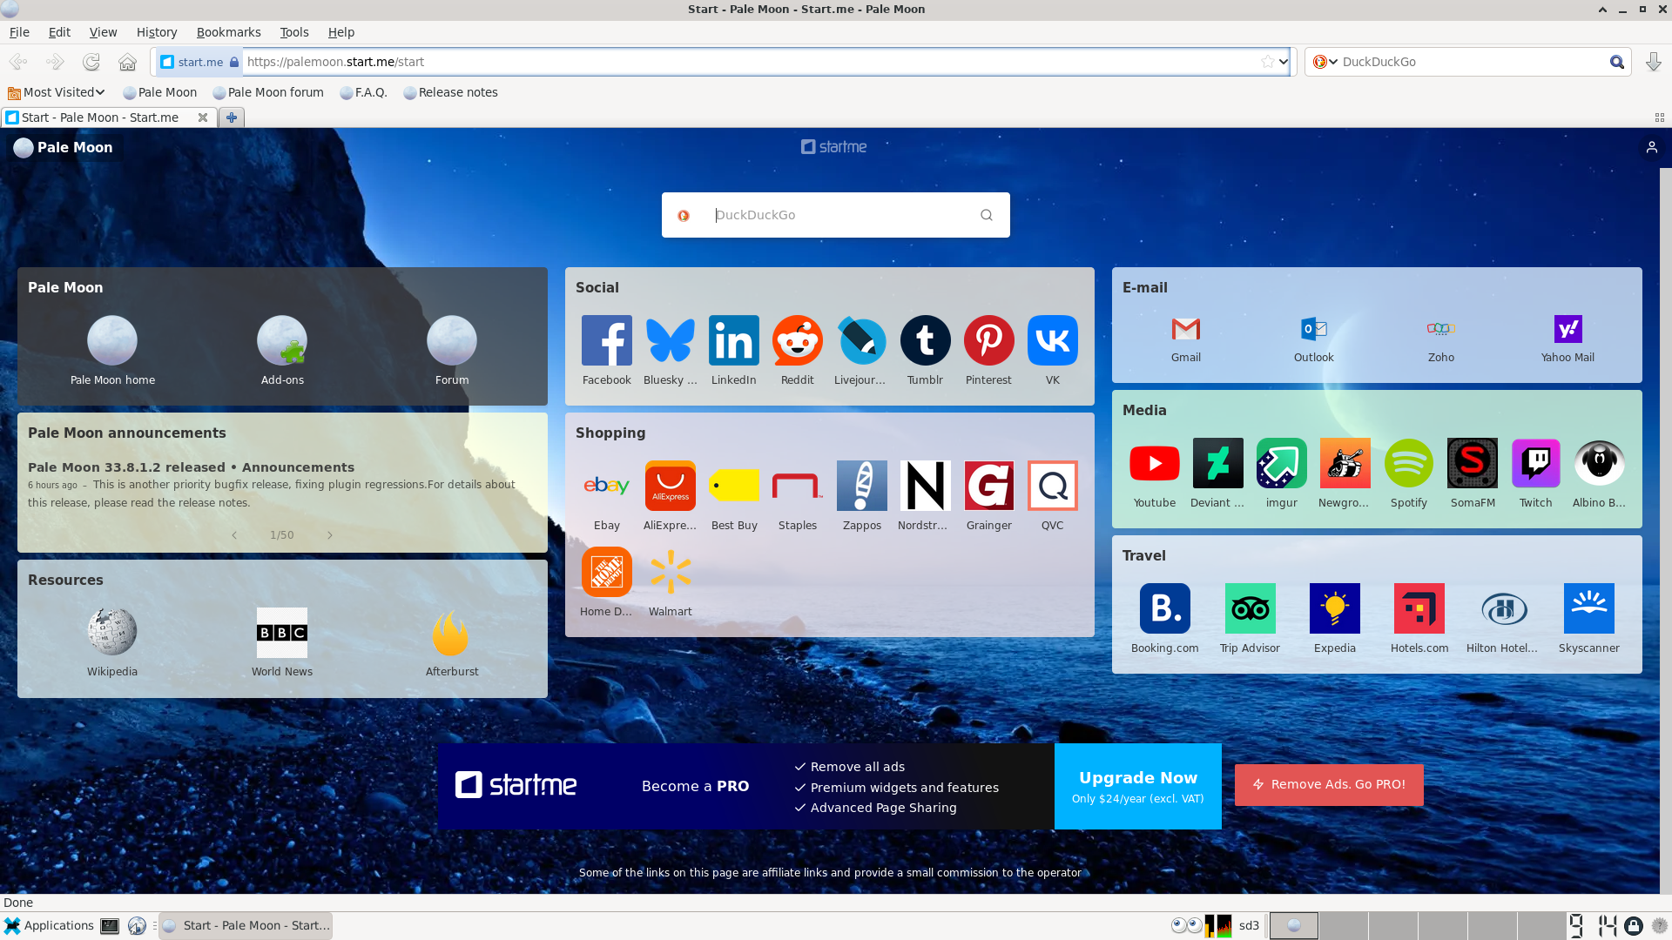
Task: Open the Facebook shortcut icon
Action: [606, 340]
